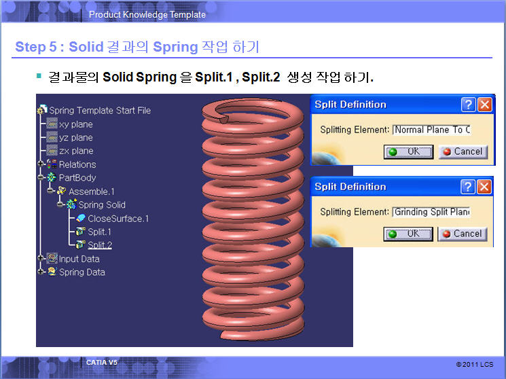Expand the Input Data node

click(x=41, y=259)
